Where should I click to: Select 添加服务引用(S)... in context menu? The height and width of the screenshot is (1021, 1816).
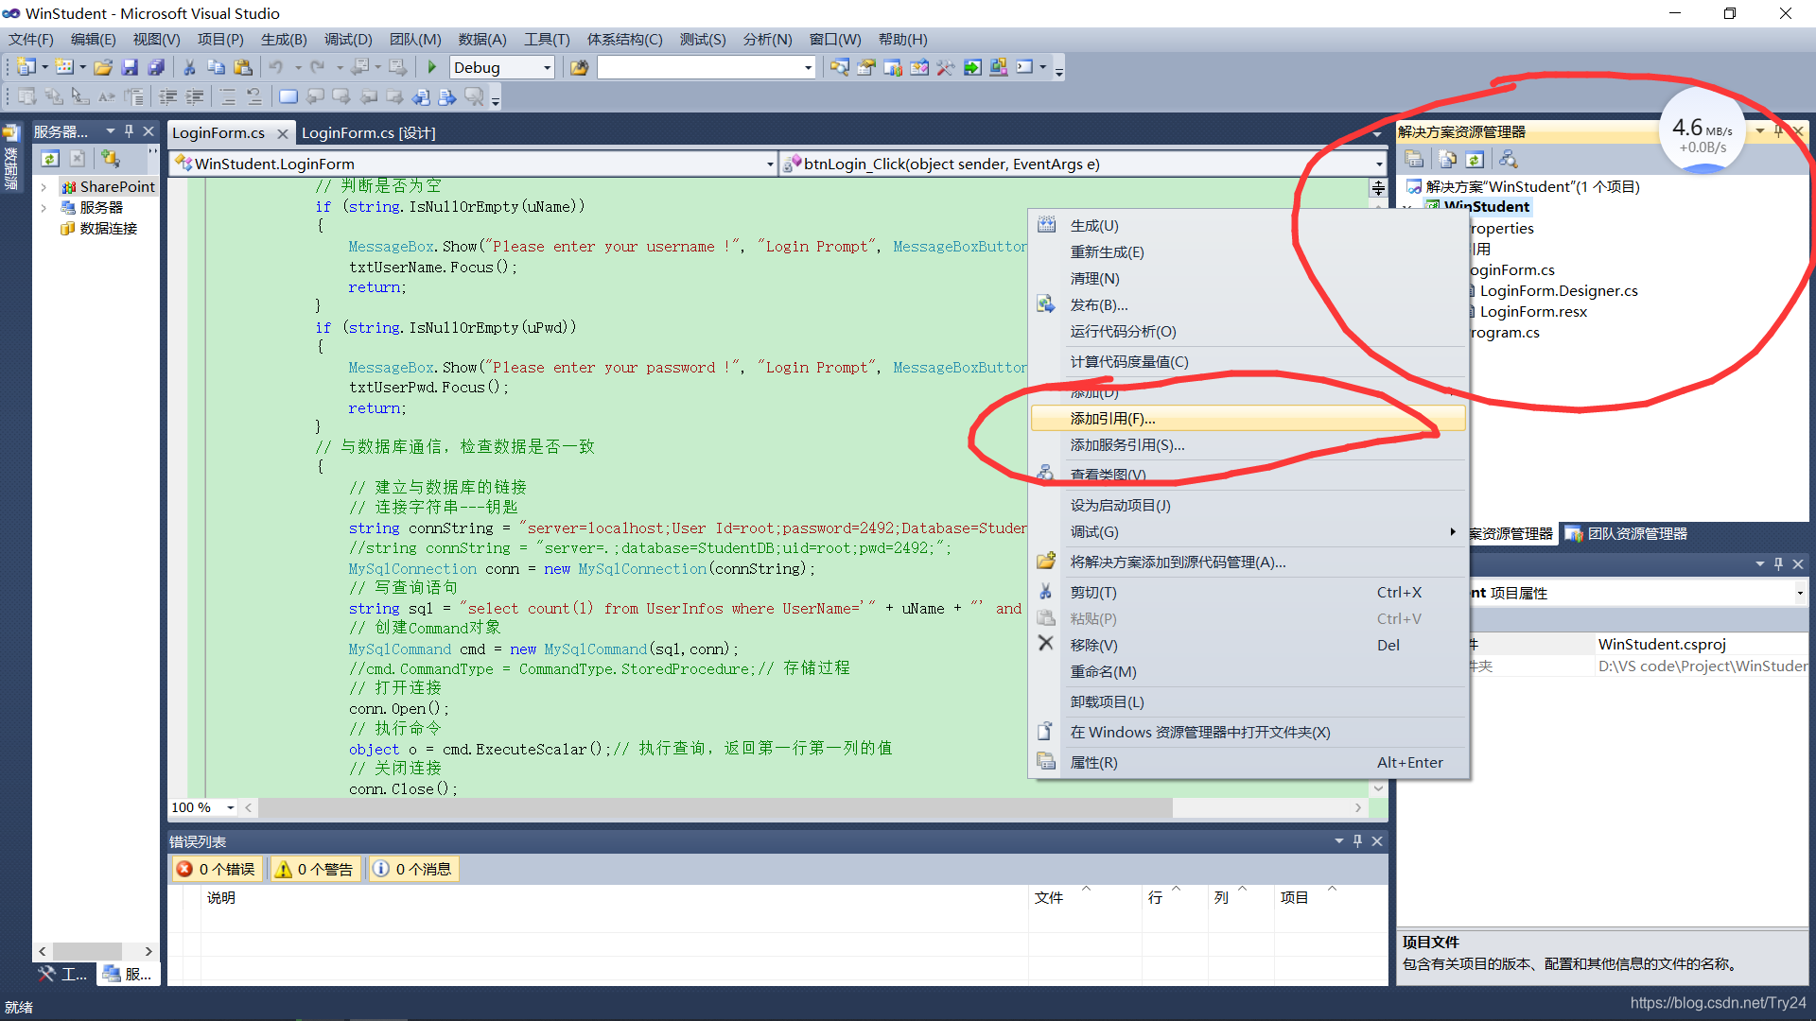pyautogui.click(x=1248, y=445)
